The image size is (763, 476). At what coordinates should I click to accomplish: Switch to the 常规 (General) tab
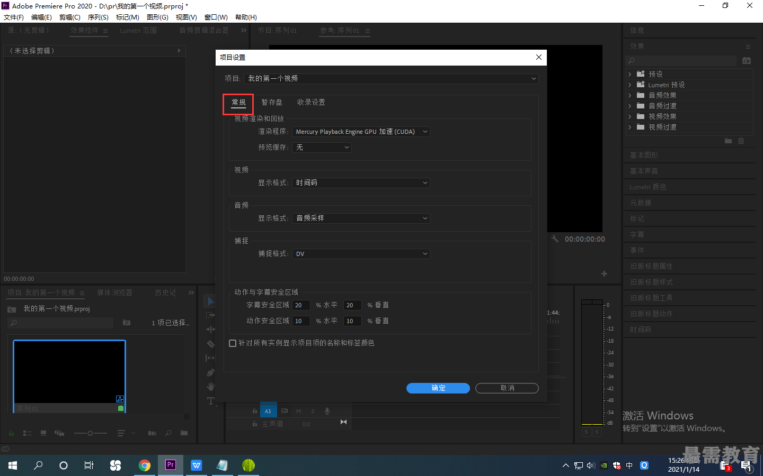[238, 103]
